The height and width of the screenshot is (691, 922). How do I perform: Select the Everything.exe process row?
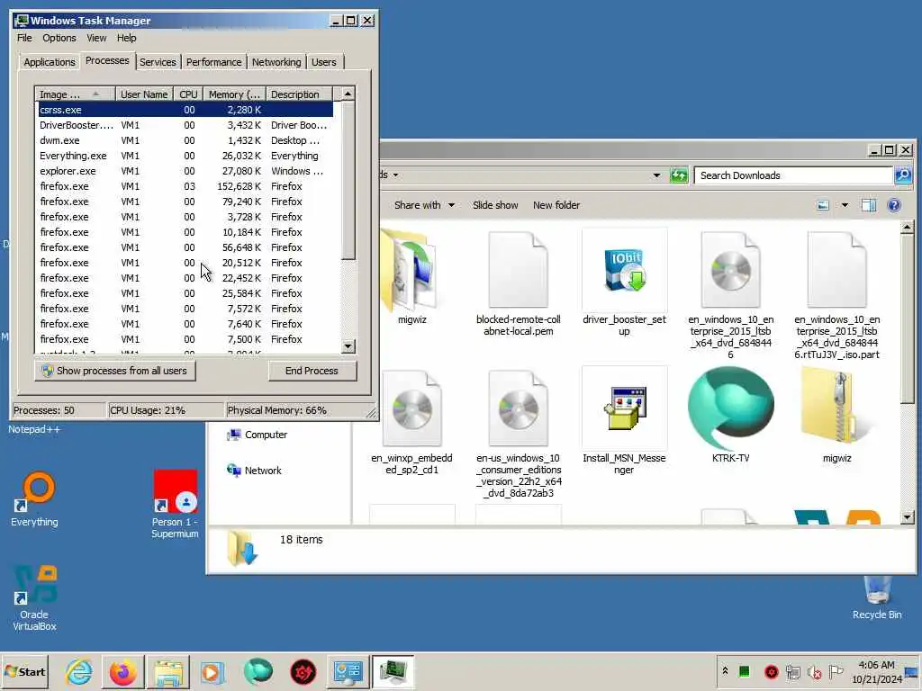185,156
